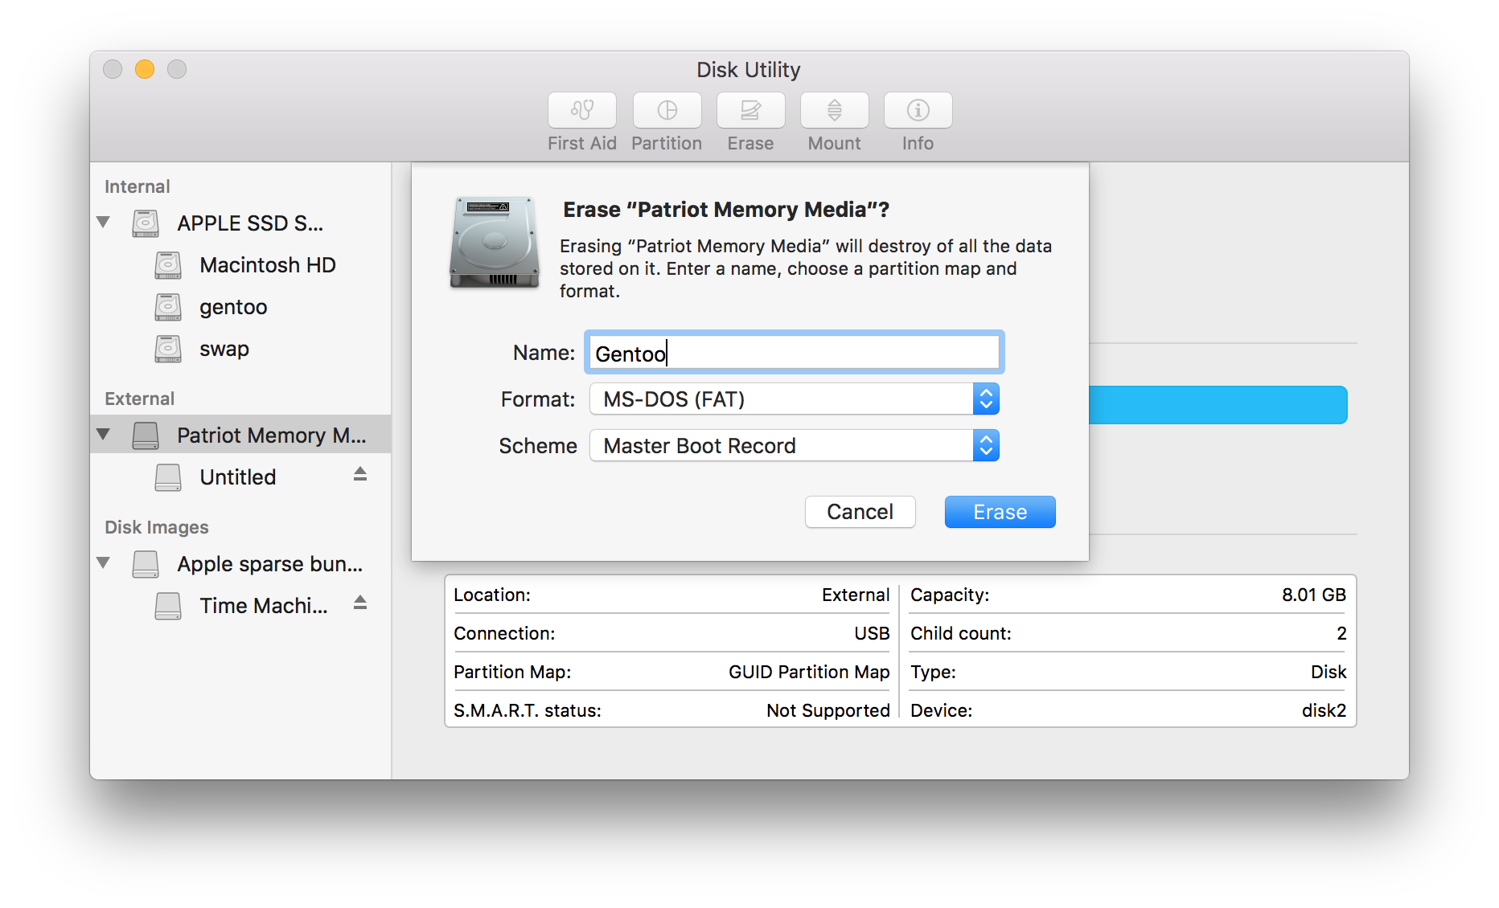Eject the Untitled volume

[360, 475]
